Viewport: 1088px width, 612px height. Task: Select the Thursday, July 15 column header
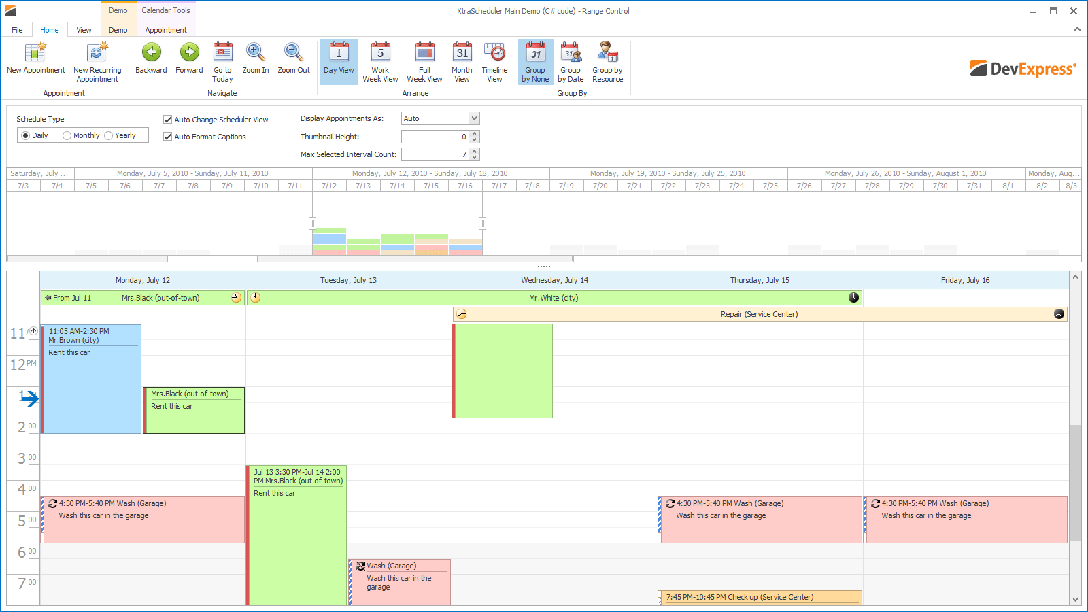point(760,280)
